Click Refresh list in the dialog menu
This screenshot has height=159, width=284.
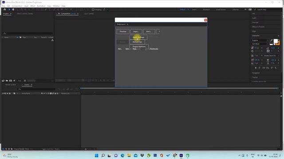pyautogui.click(x=137, y=42)
